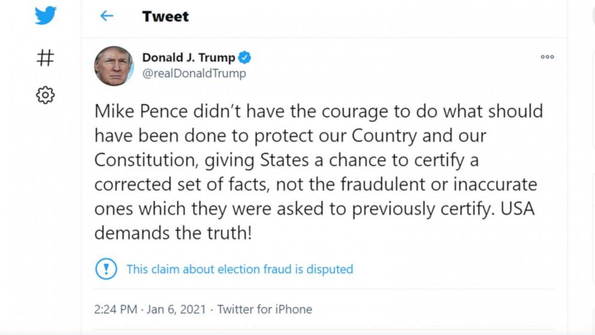Open Settings gear in the sidebar
595x335 pixels.
[x=45, y=95]
